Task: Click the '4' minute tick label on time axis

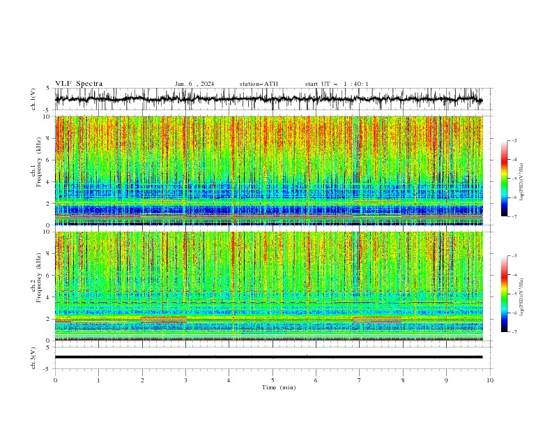Action: pyautogui.click(x=229, y=380)
